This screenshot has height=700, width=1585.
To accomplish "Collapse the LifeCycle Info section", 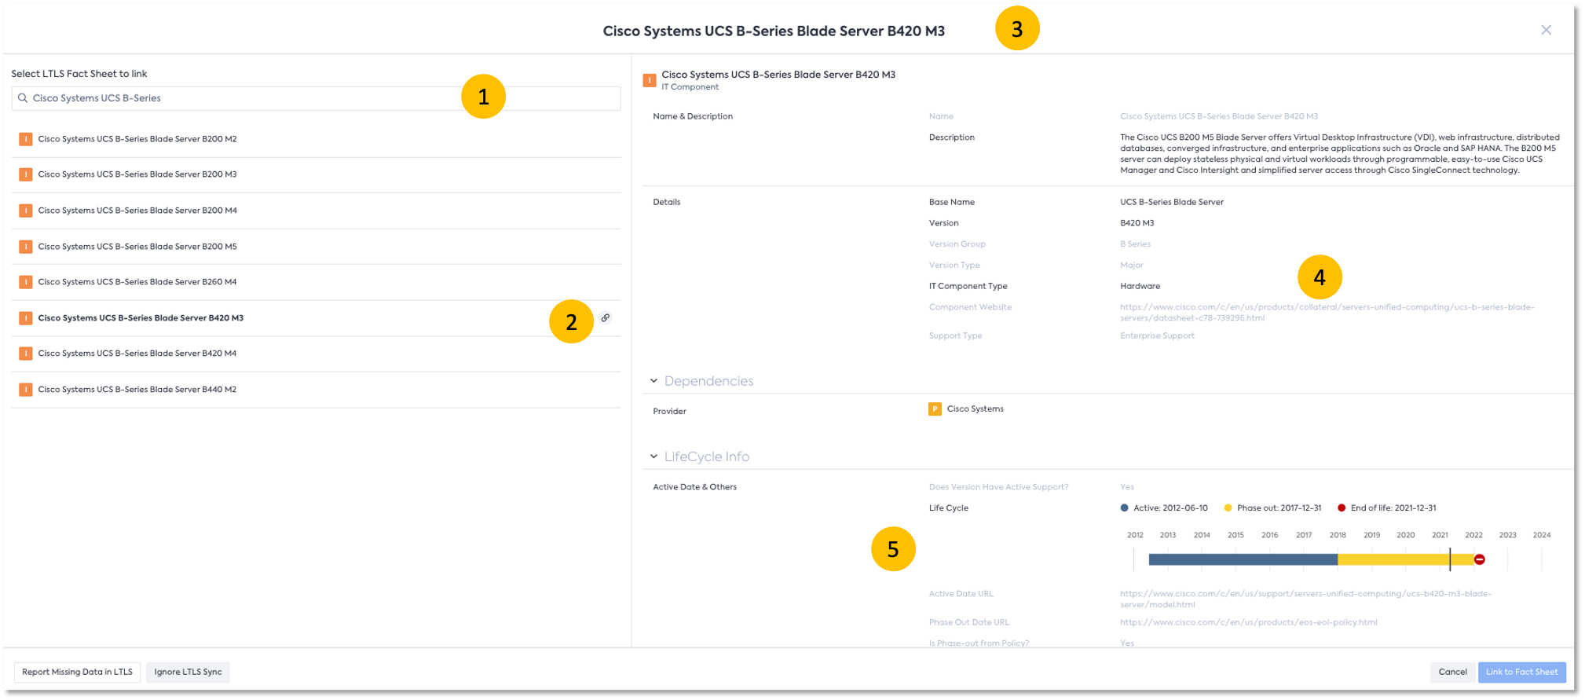I will [x=653, y=456].
